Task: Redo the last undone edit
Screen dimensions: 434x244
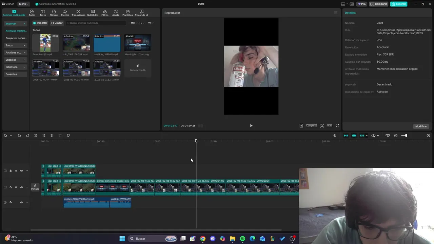Action: pos(27,136)
